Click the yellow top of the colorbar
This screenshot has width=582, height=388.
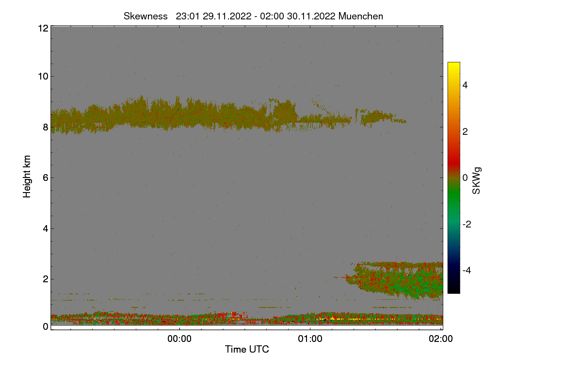(453, 68)
